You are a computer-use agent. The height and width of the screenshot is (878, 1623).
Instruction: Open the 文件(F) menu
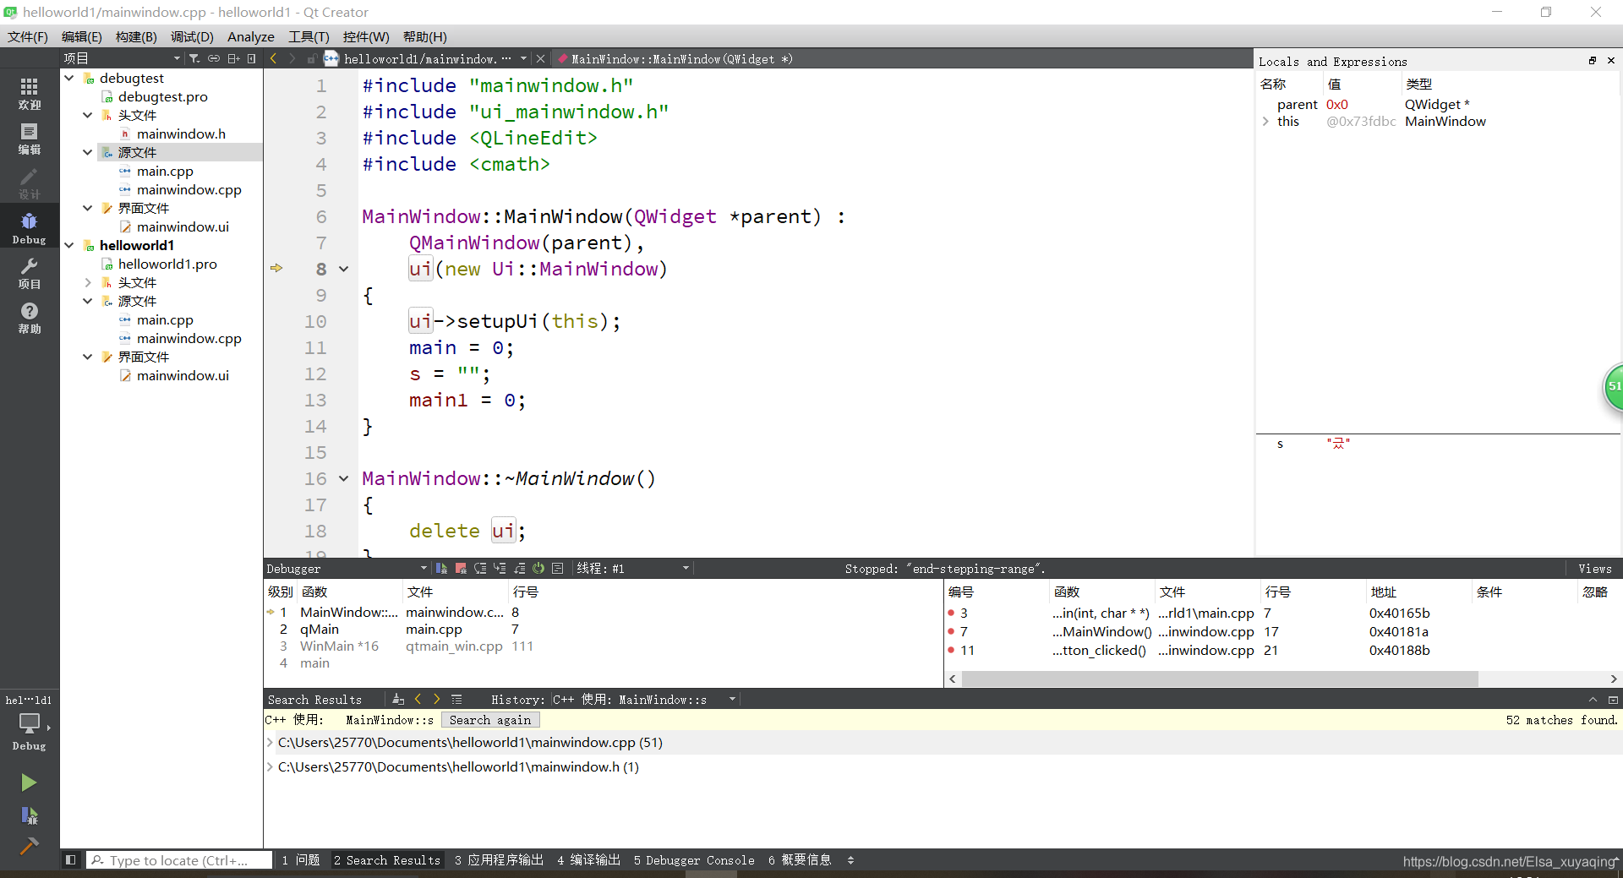coord(28,36)
